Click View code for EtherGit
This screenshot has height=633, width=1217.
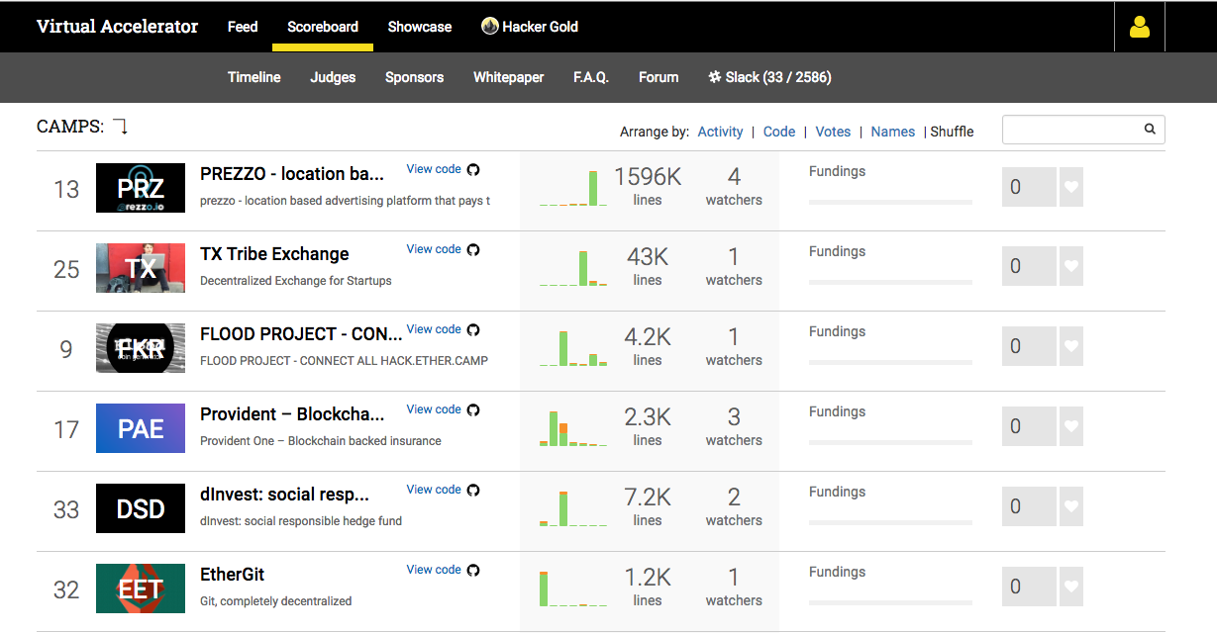click(x=434, y=570)
